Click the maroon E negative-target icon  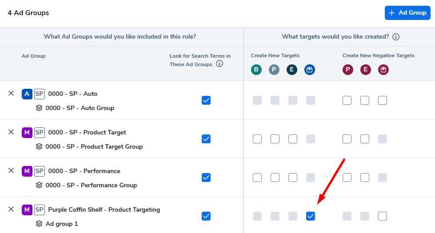pos(366,70)
